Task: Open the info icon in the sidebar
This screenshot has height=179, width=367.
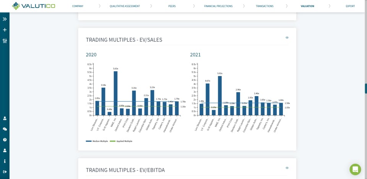Action: pyautogui.click(x=5, y=161)
